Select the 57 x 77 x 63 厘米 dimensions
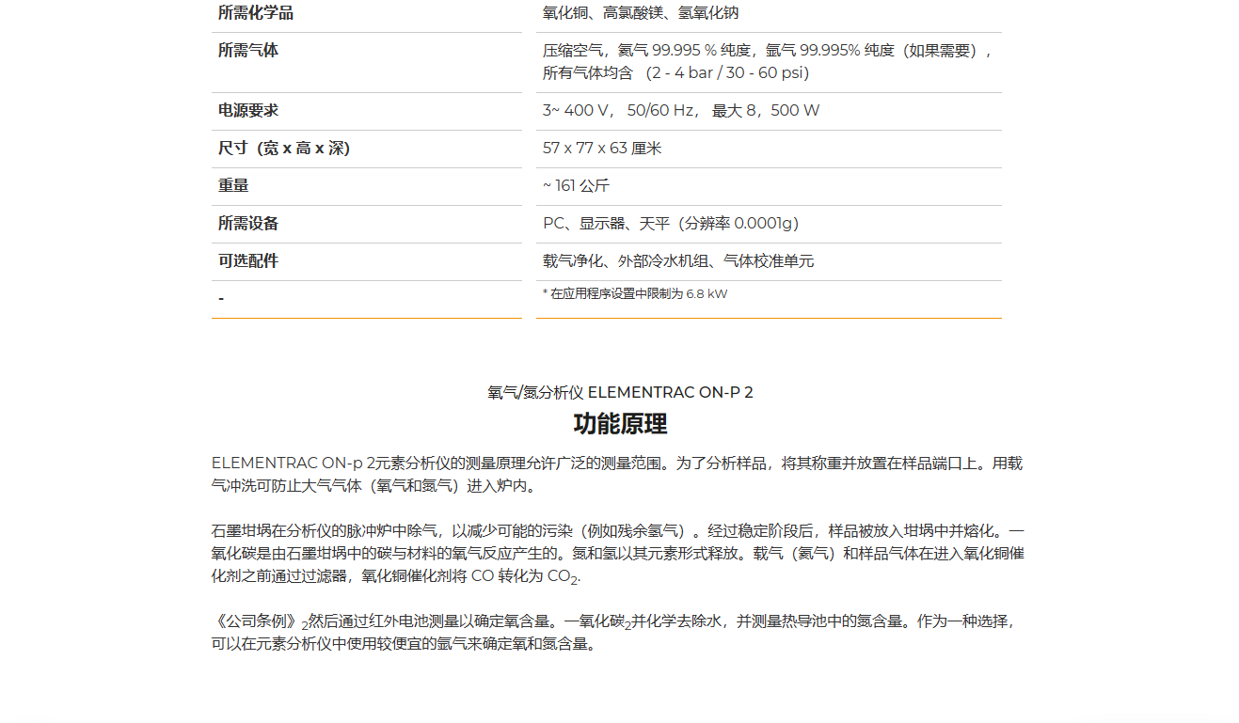1239x723 pixels. [602, 149]
